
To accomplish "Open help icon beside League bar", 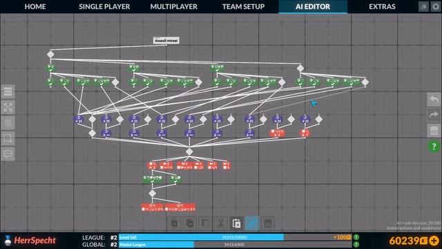I will point(356,237).
